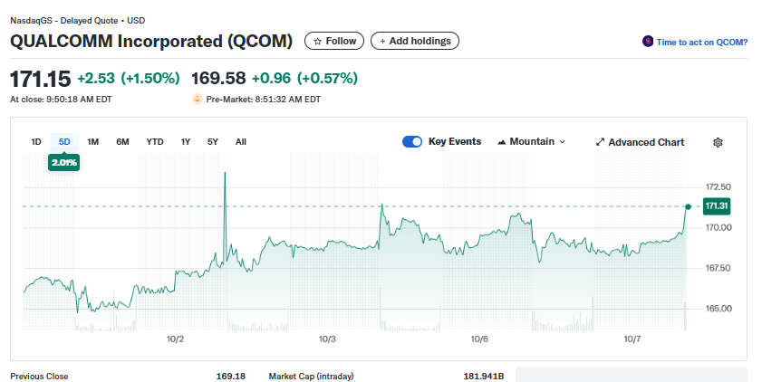
Task: Click the star icon in Follow button
Action: point(317,41)
